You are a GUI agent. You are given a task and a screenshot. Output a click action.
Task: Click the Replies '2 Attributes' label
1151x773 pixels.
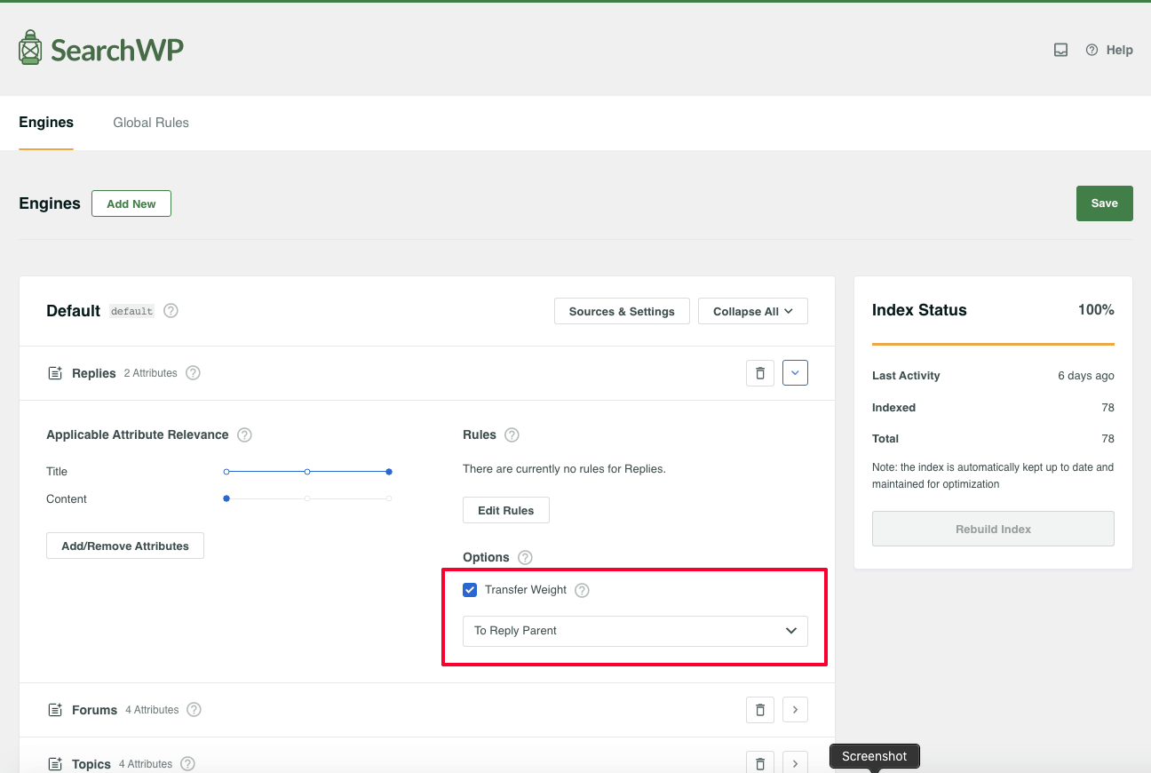point(151,373)
